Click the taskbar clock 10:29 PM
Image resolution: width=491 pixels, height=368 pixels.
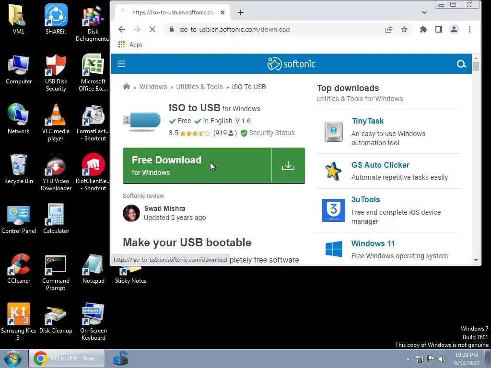point(467,359)
